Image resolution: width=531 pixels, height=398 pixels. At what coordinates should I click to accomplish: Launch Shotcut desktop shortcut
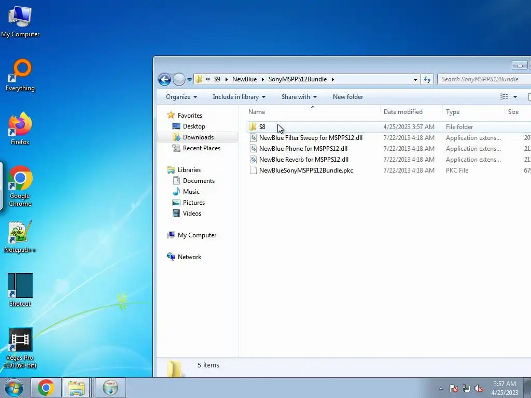click(20, 290)
